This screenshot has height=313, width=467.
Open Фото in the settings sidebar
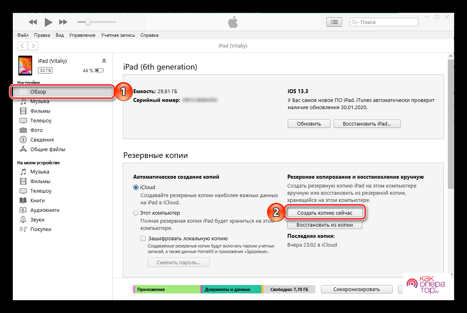coord(36,130)
